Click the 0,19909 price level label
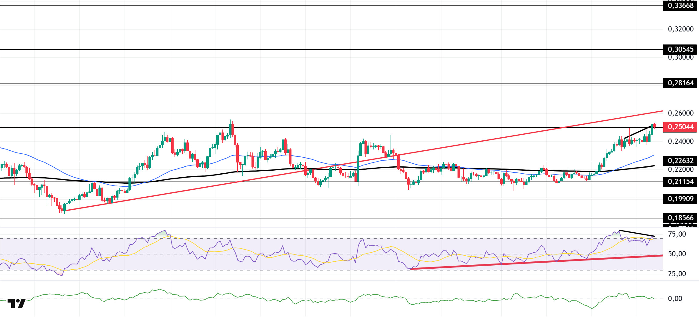This screenshot has width=699, height=321. 680,199
